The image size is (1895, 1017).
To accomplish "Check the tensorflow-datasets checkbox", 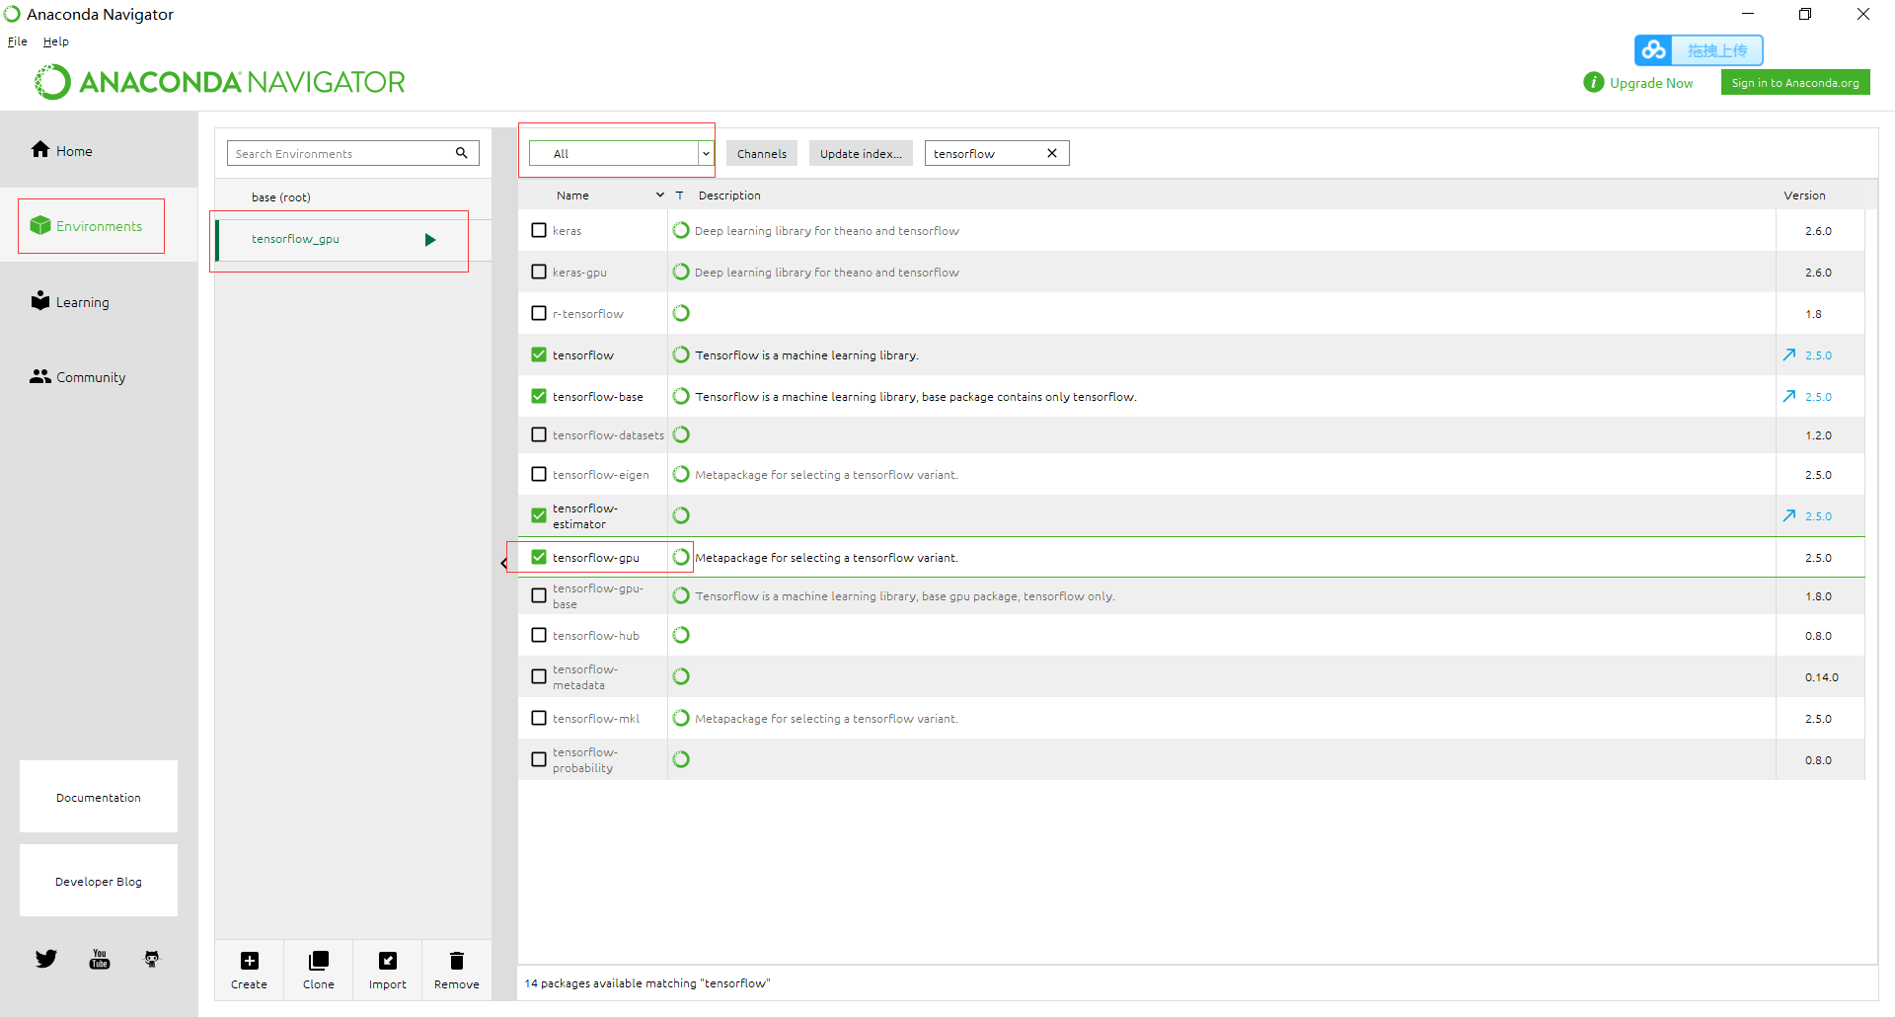I will 539,434.
